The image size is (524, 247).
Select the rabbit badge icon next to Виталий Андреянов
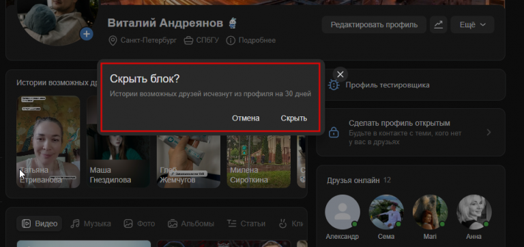point(233,23)
